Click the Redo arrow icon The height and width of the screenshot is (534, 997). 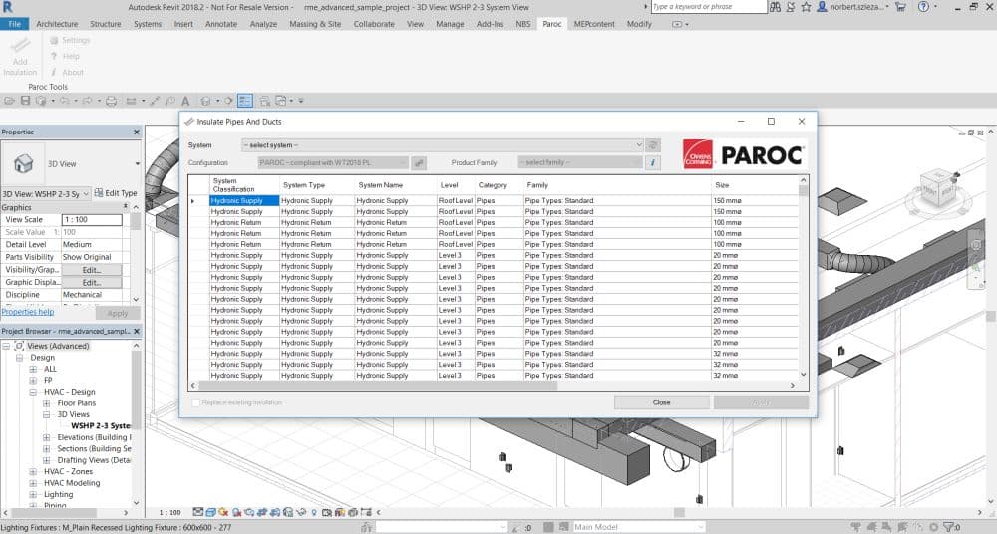[x=87, y=101]
